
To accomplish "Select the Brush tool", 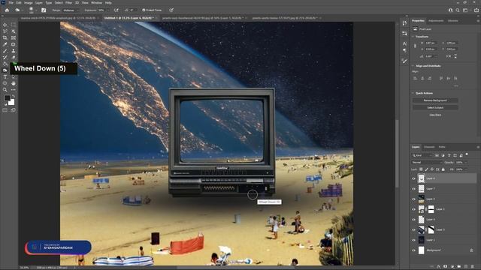I will (x=5, y=51).
